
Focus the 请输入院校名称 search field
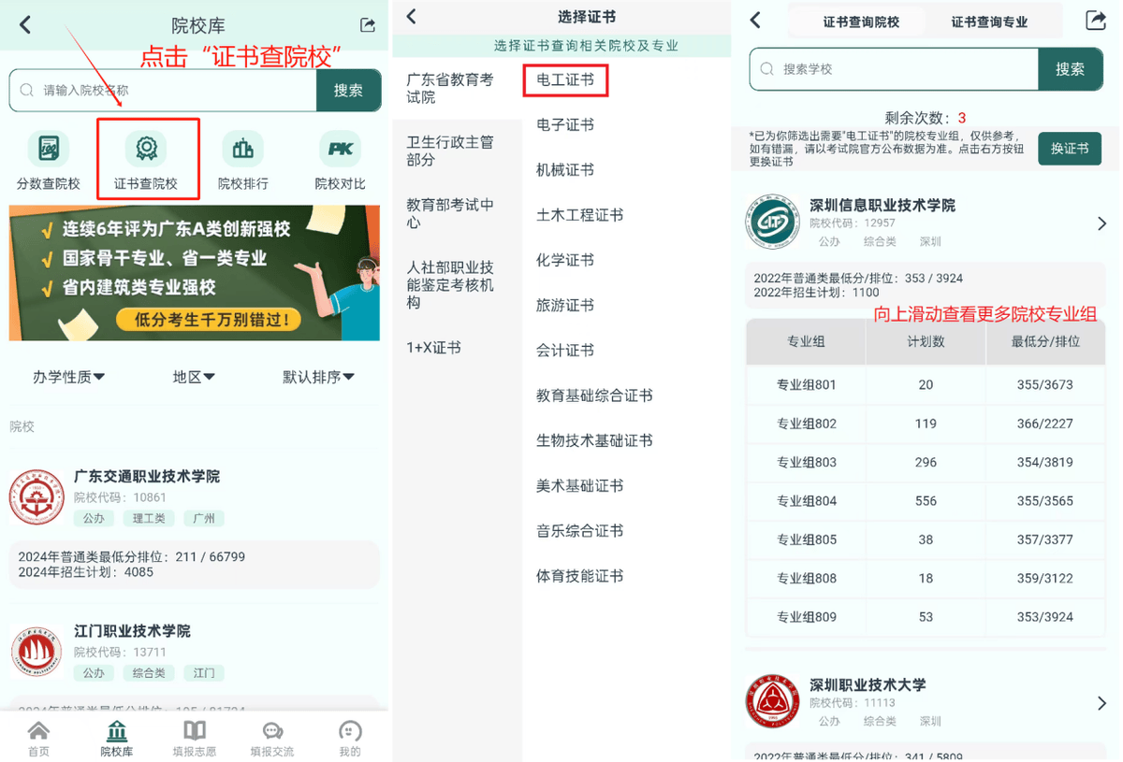[164, 91]
